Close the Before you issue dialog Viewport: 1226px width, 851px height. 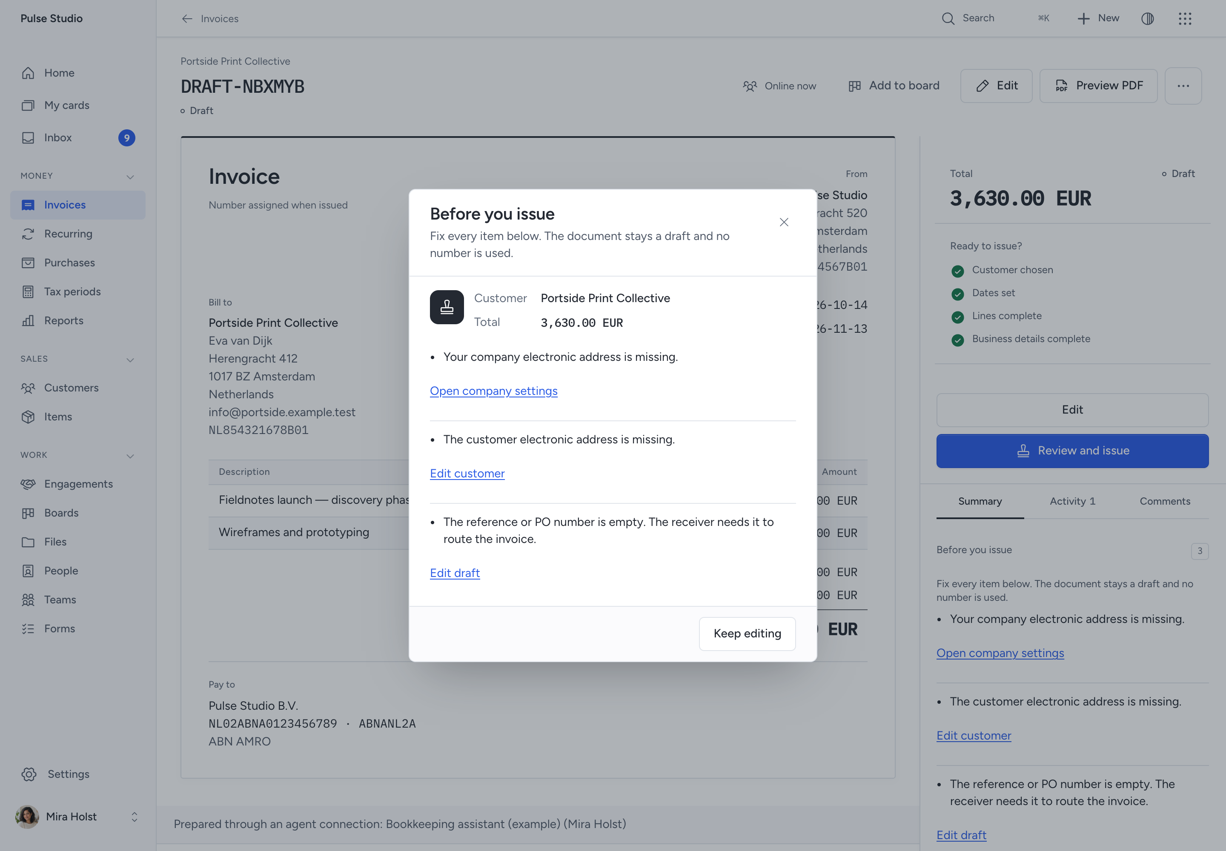pos(784,223)
